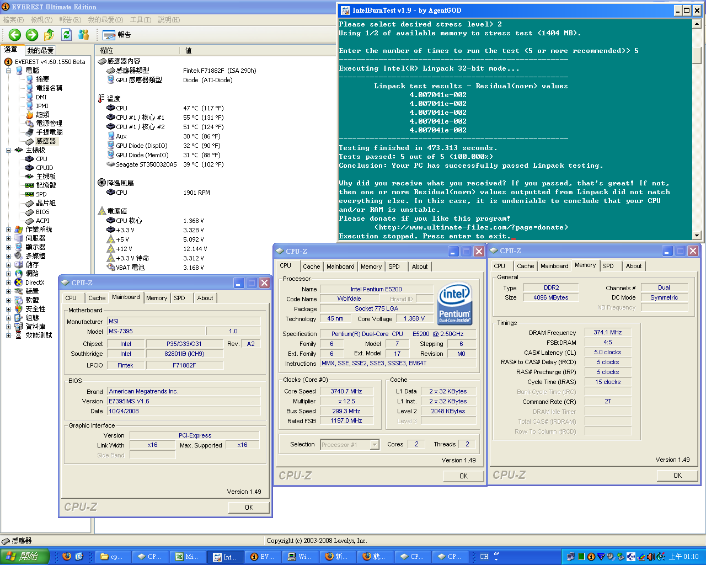This screenshot has width=706, height=565.
Task: Expand the 伺服器 tree node
Action: pos(8,238)
